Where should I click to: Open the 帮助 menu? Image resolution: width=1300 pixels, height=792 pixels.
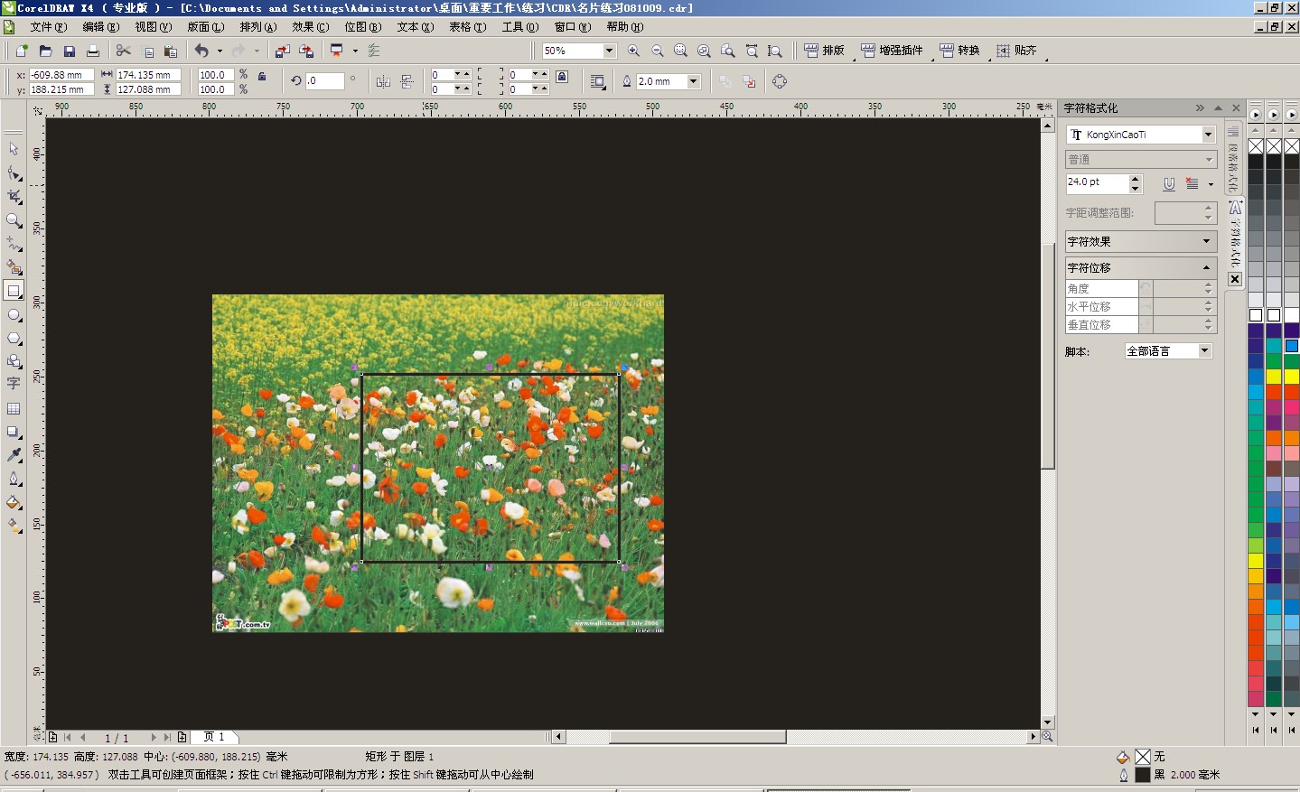[x=624, y=27]
